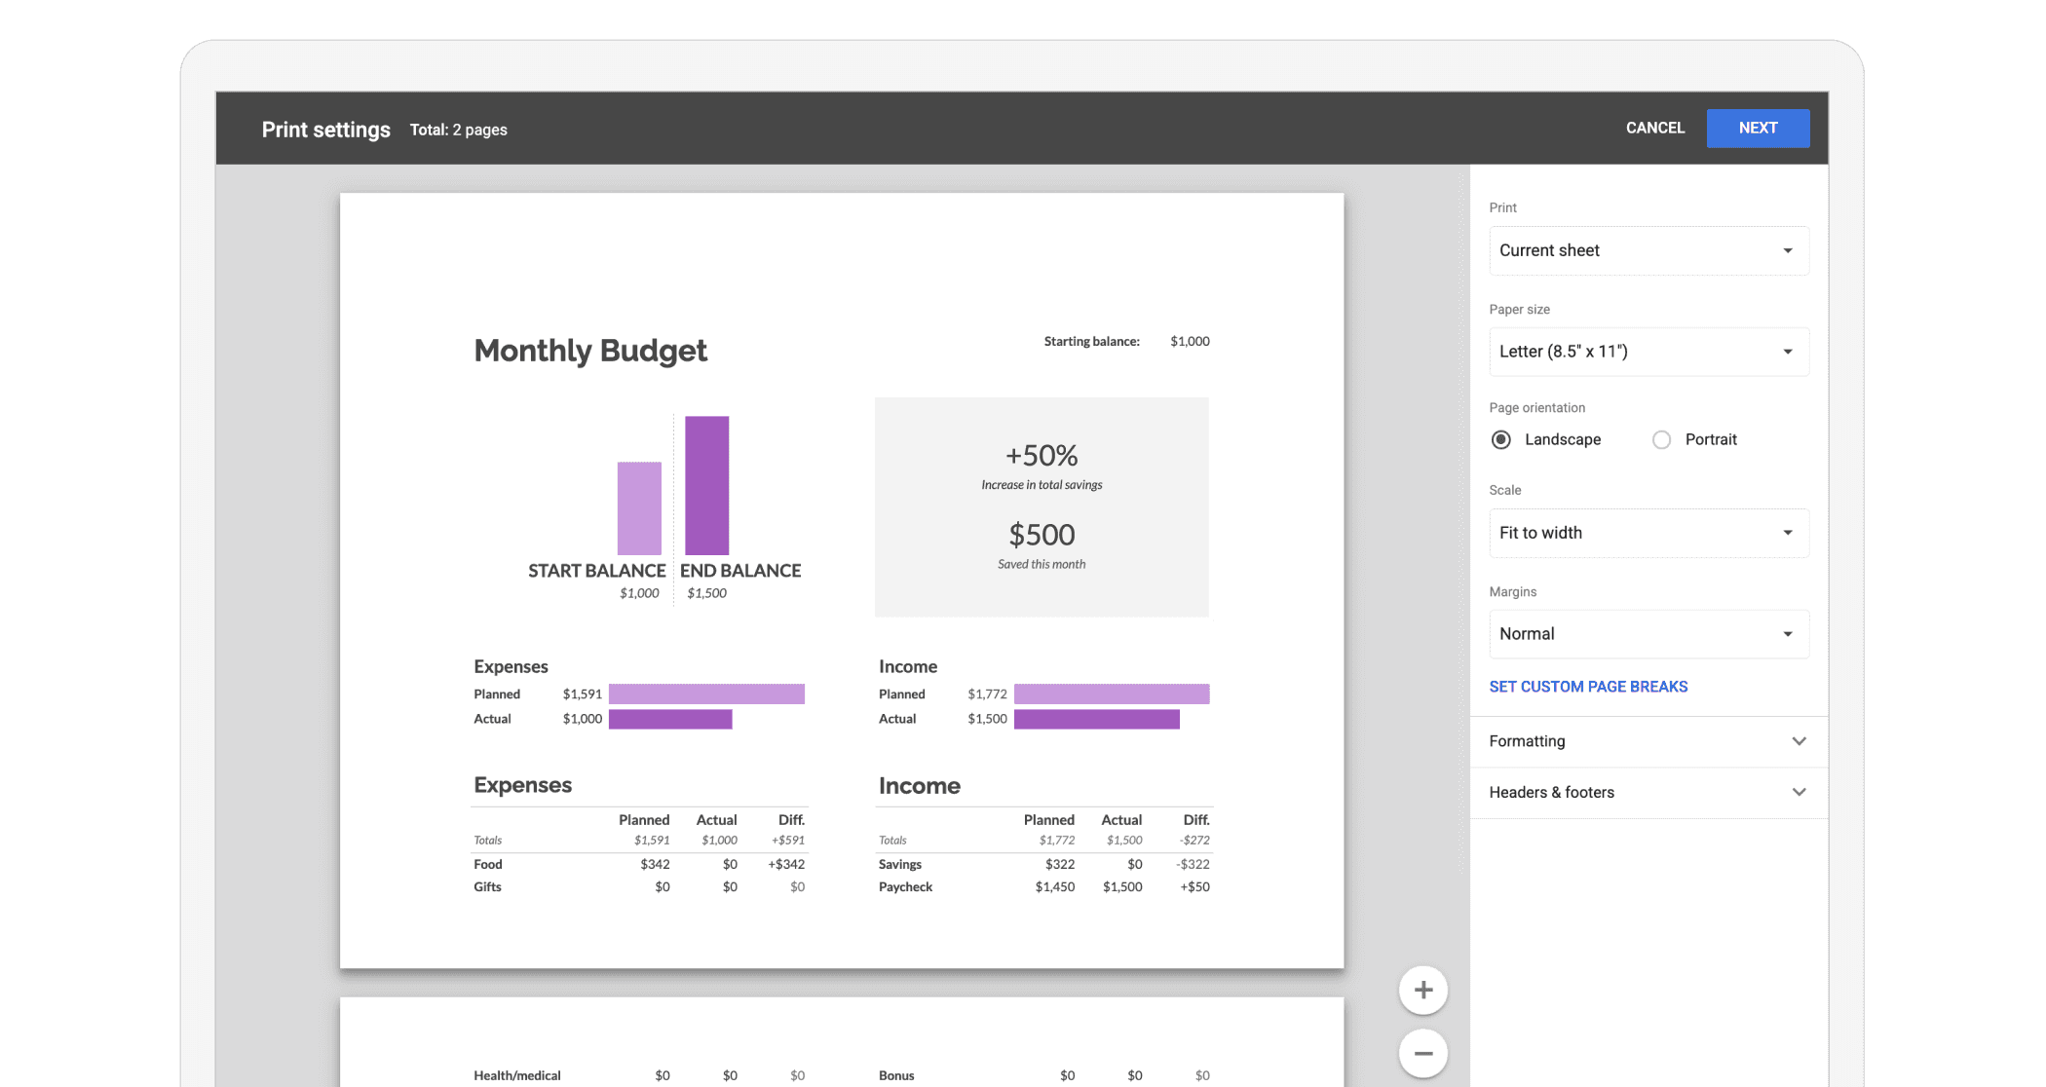Click the Landscape label text
The height and width of the screenshot is (1087, 2046).
click(x=1562, y=440)
